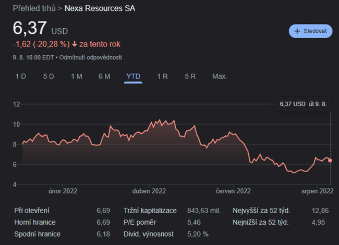
Task: Select the 1 D time range tab
Action: pyautogui.click(x=20, y=76)
